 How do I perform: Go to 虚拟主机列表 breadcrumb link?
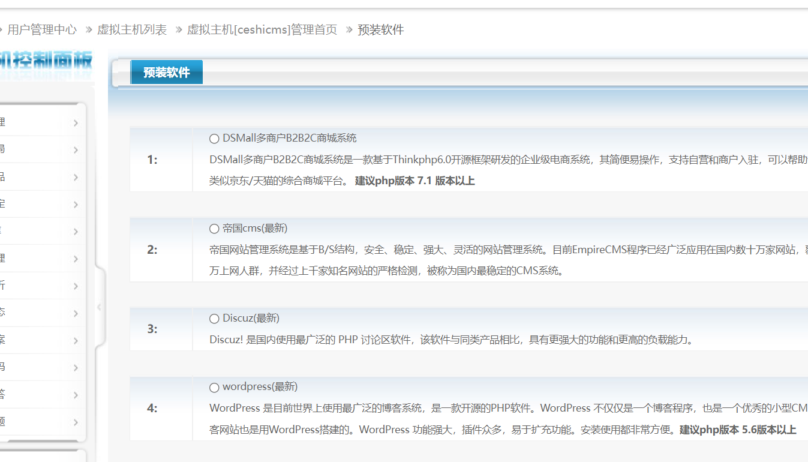[x=132, y=29]
